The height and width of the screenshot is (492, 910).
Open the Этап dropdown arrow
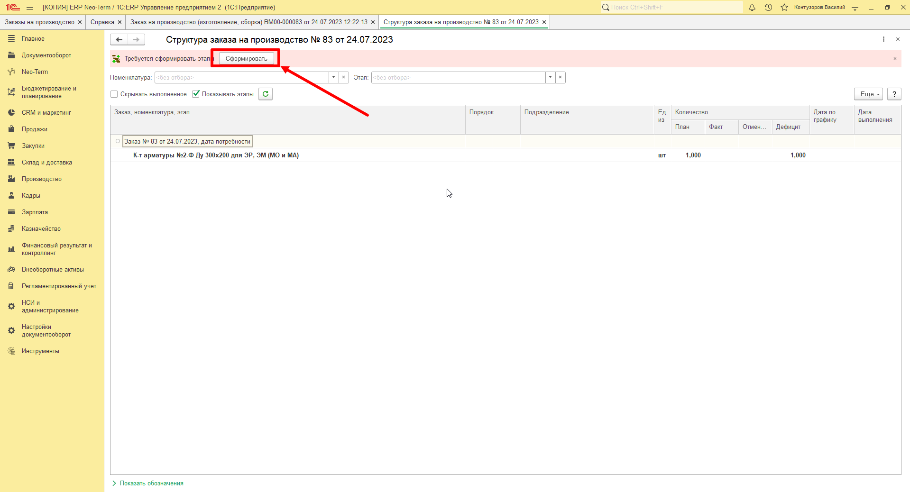pyautogui.click(x=551, y=77)
